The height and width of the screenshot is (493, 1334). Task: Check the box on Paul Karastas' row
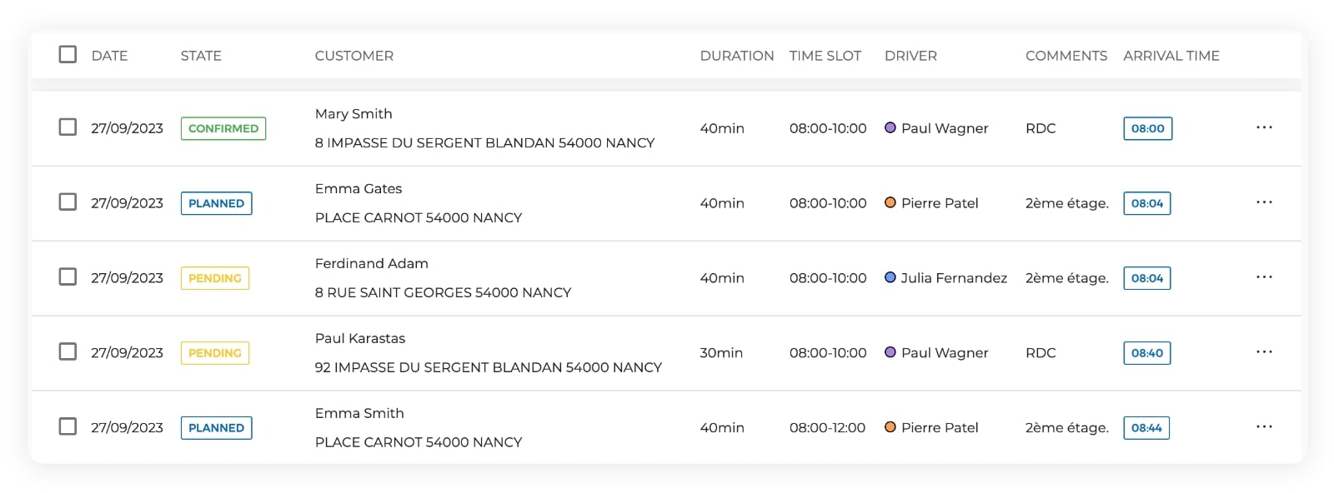tap(68, 352)
